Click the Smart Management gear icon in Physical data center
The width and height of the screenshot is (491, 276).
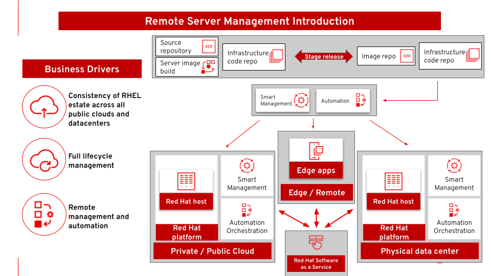tap(454, 166)
